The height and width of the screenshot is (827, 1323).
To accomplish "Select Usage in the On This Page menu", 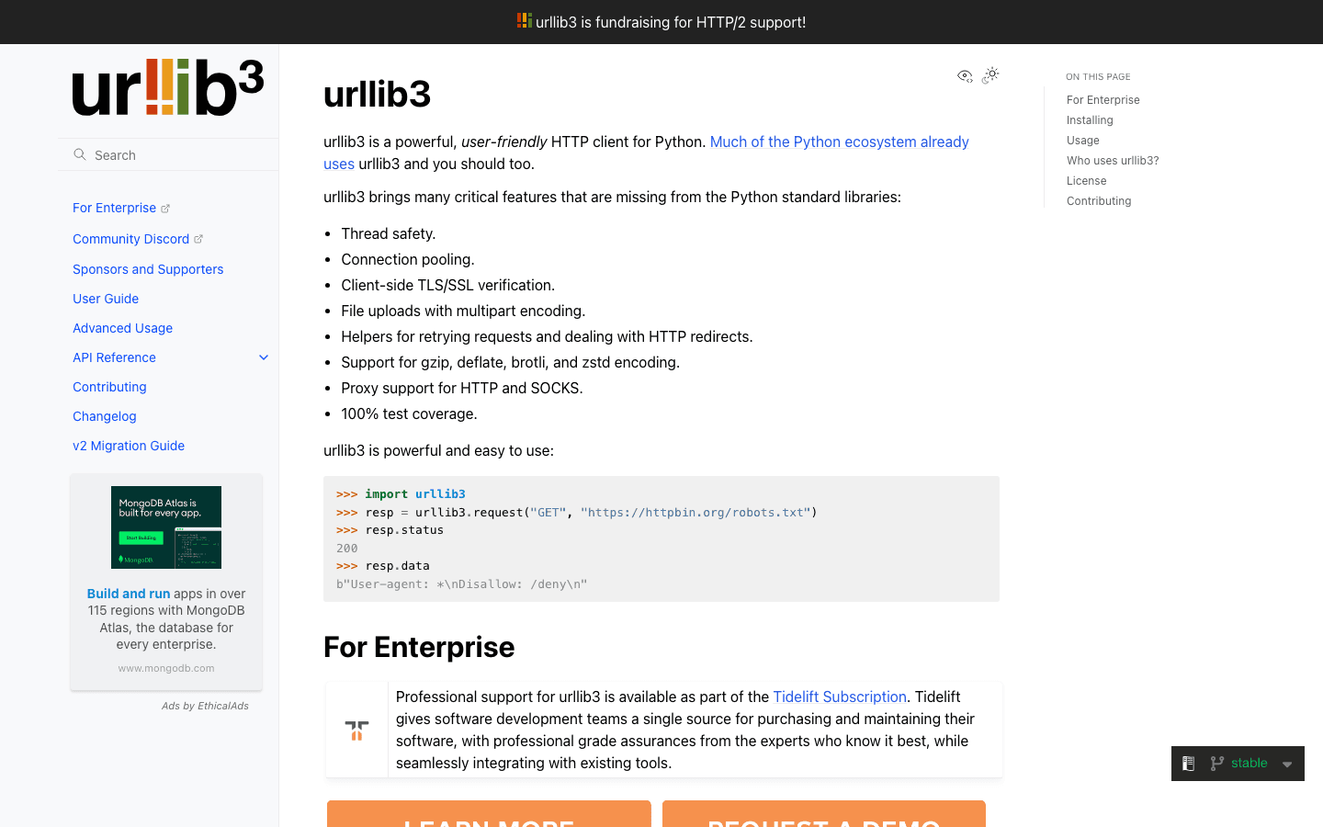I will [x=1082, y=140].
